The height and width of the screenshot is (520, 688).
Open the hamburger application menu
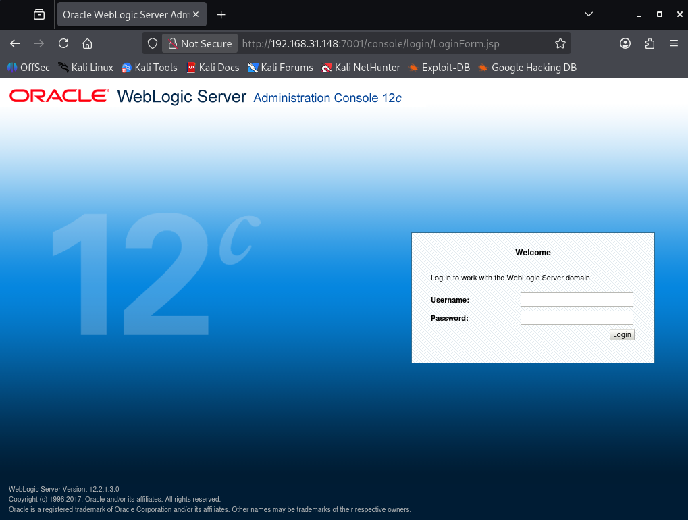pos(673,43)
